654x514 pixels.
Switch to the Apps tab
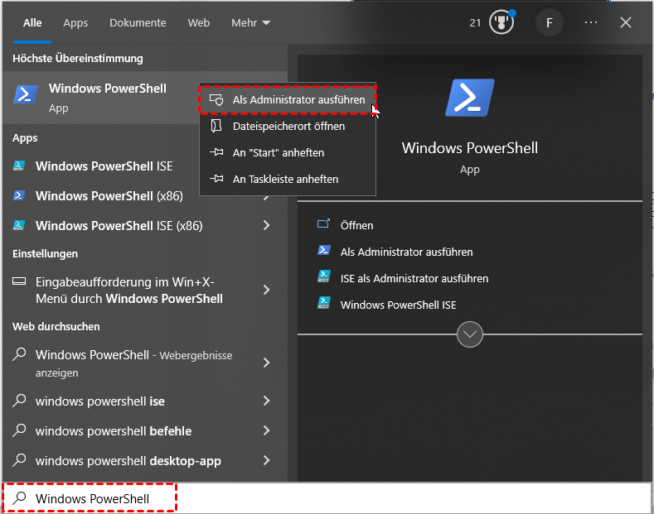coord(75,23)
